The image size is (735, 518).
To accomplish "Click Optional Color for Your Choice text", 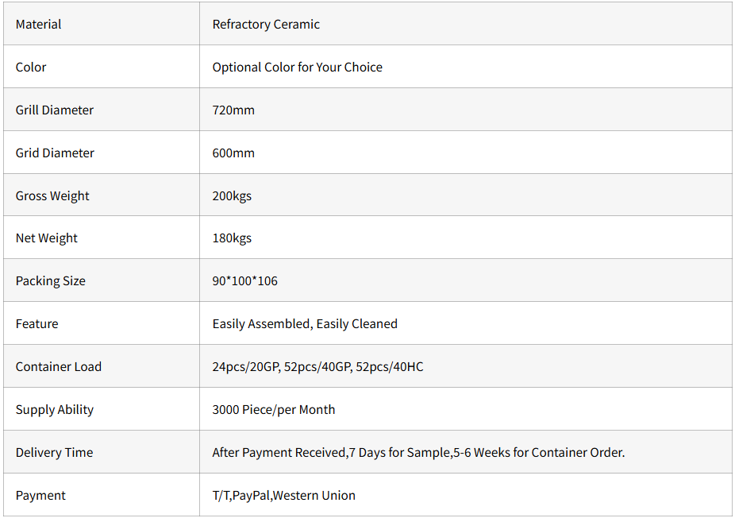I will click(297, 68).
